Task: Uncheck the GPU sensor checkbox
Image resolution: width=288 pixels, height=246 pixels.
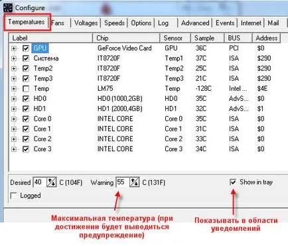Action: coord(26,48)
